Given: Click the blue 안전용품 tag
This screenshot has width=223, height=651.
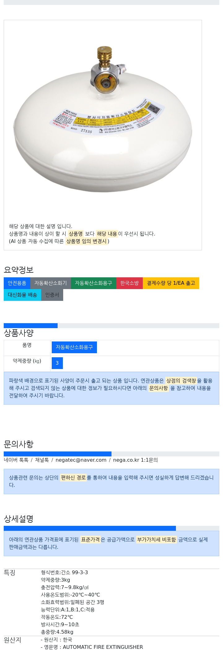Looking at the screenshot, I should point(17,283).
